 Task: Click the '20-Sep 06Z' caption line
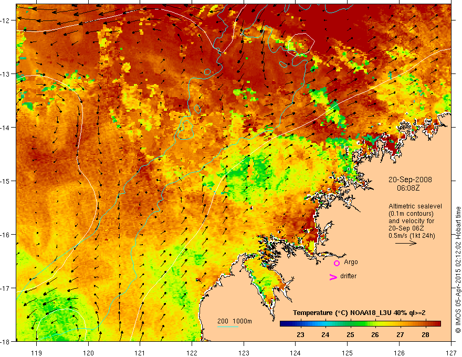405,228
